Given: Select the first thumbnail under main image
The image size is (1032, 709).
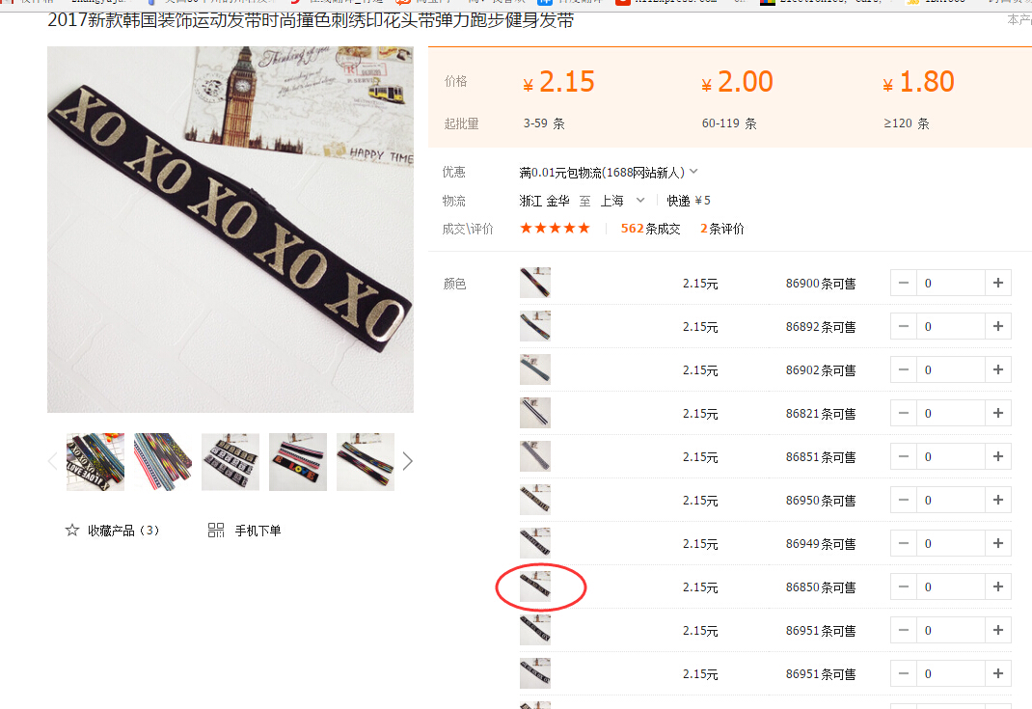Looking at the screenshot, I should (95, 462).
